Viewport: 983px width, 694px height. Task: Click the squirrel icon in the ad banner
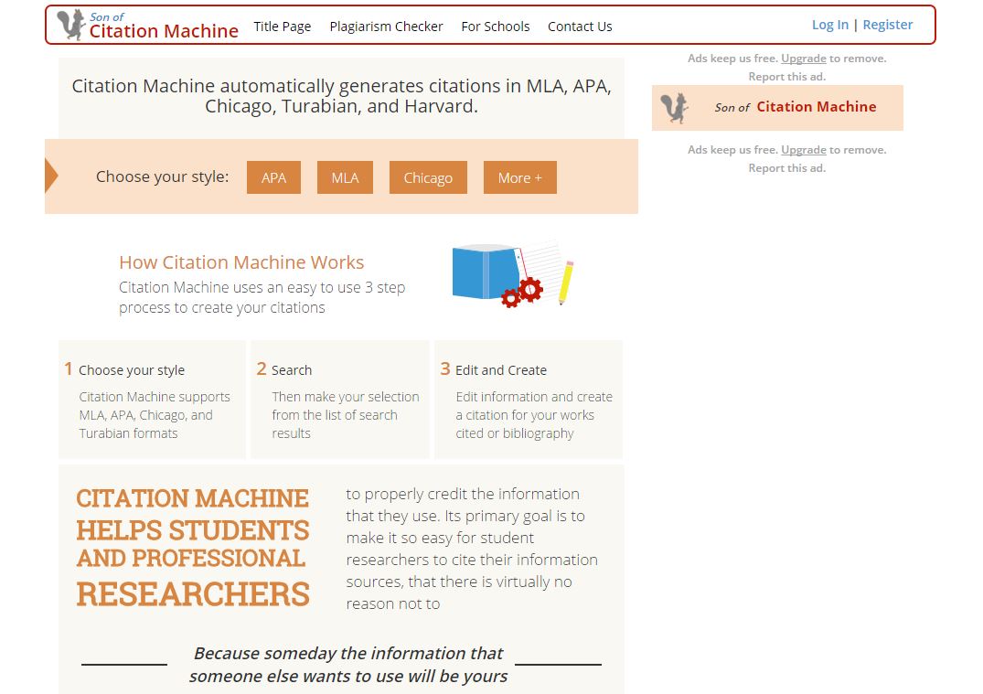[675, 108]
